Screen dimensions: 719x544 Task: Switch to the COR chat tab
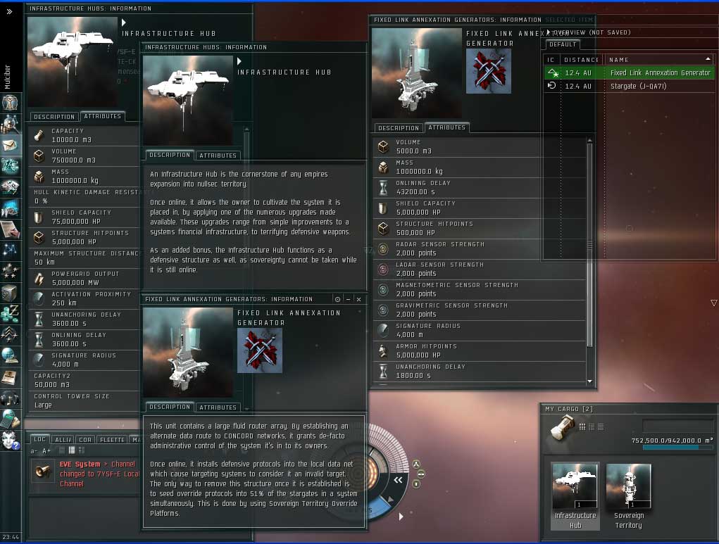pos(85,440)
